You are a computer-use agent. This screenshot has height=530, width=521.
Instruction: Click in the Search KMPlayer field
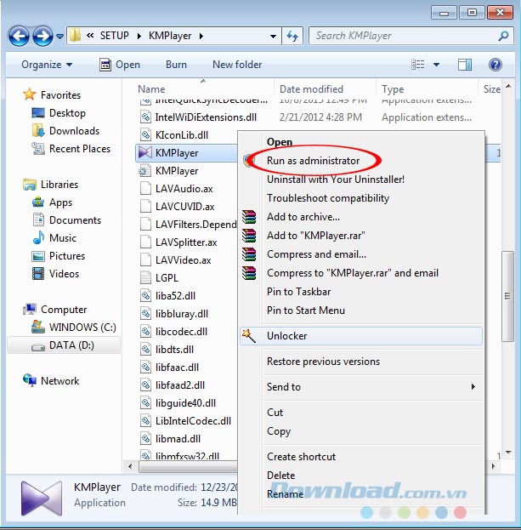(x=399, y=37)
